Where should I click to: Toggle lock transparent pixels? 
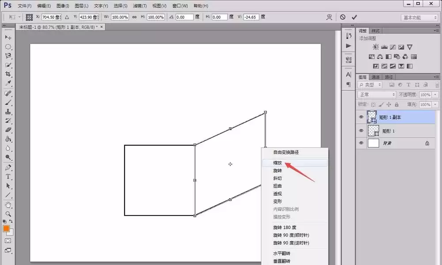point(373,105)
